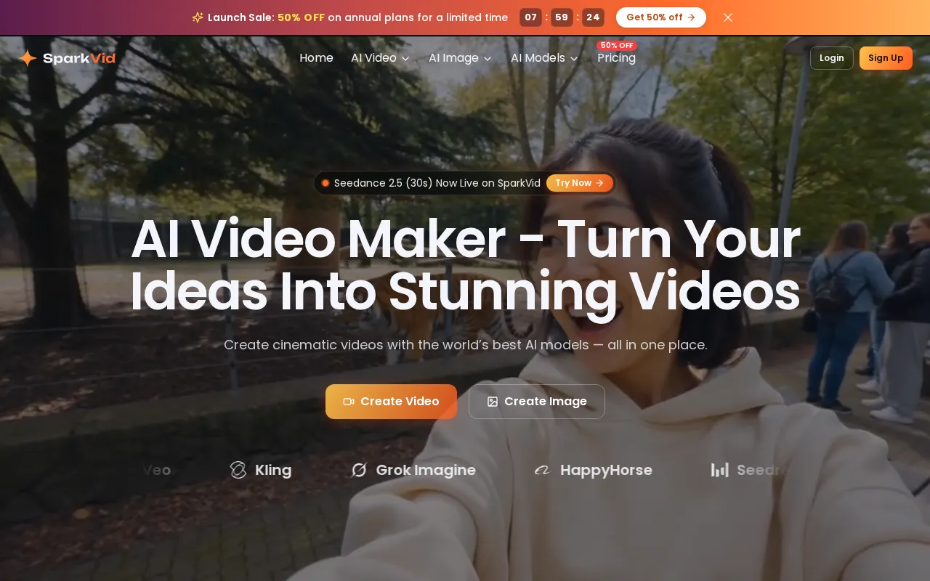Expand the AI Models dropdown chevron
The height and width of the screenshot is (581, 930).
point(574,58)
